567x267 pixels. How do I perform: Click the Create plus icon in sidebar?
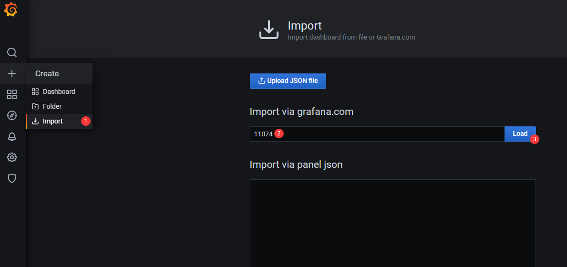click(12, 73)
